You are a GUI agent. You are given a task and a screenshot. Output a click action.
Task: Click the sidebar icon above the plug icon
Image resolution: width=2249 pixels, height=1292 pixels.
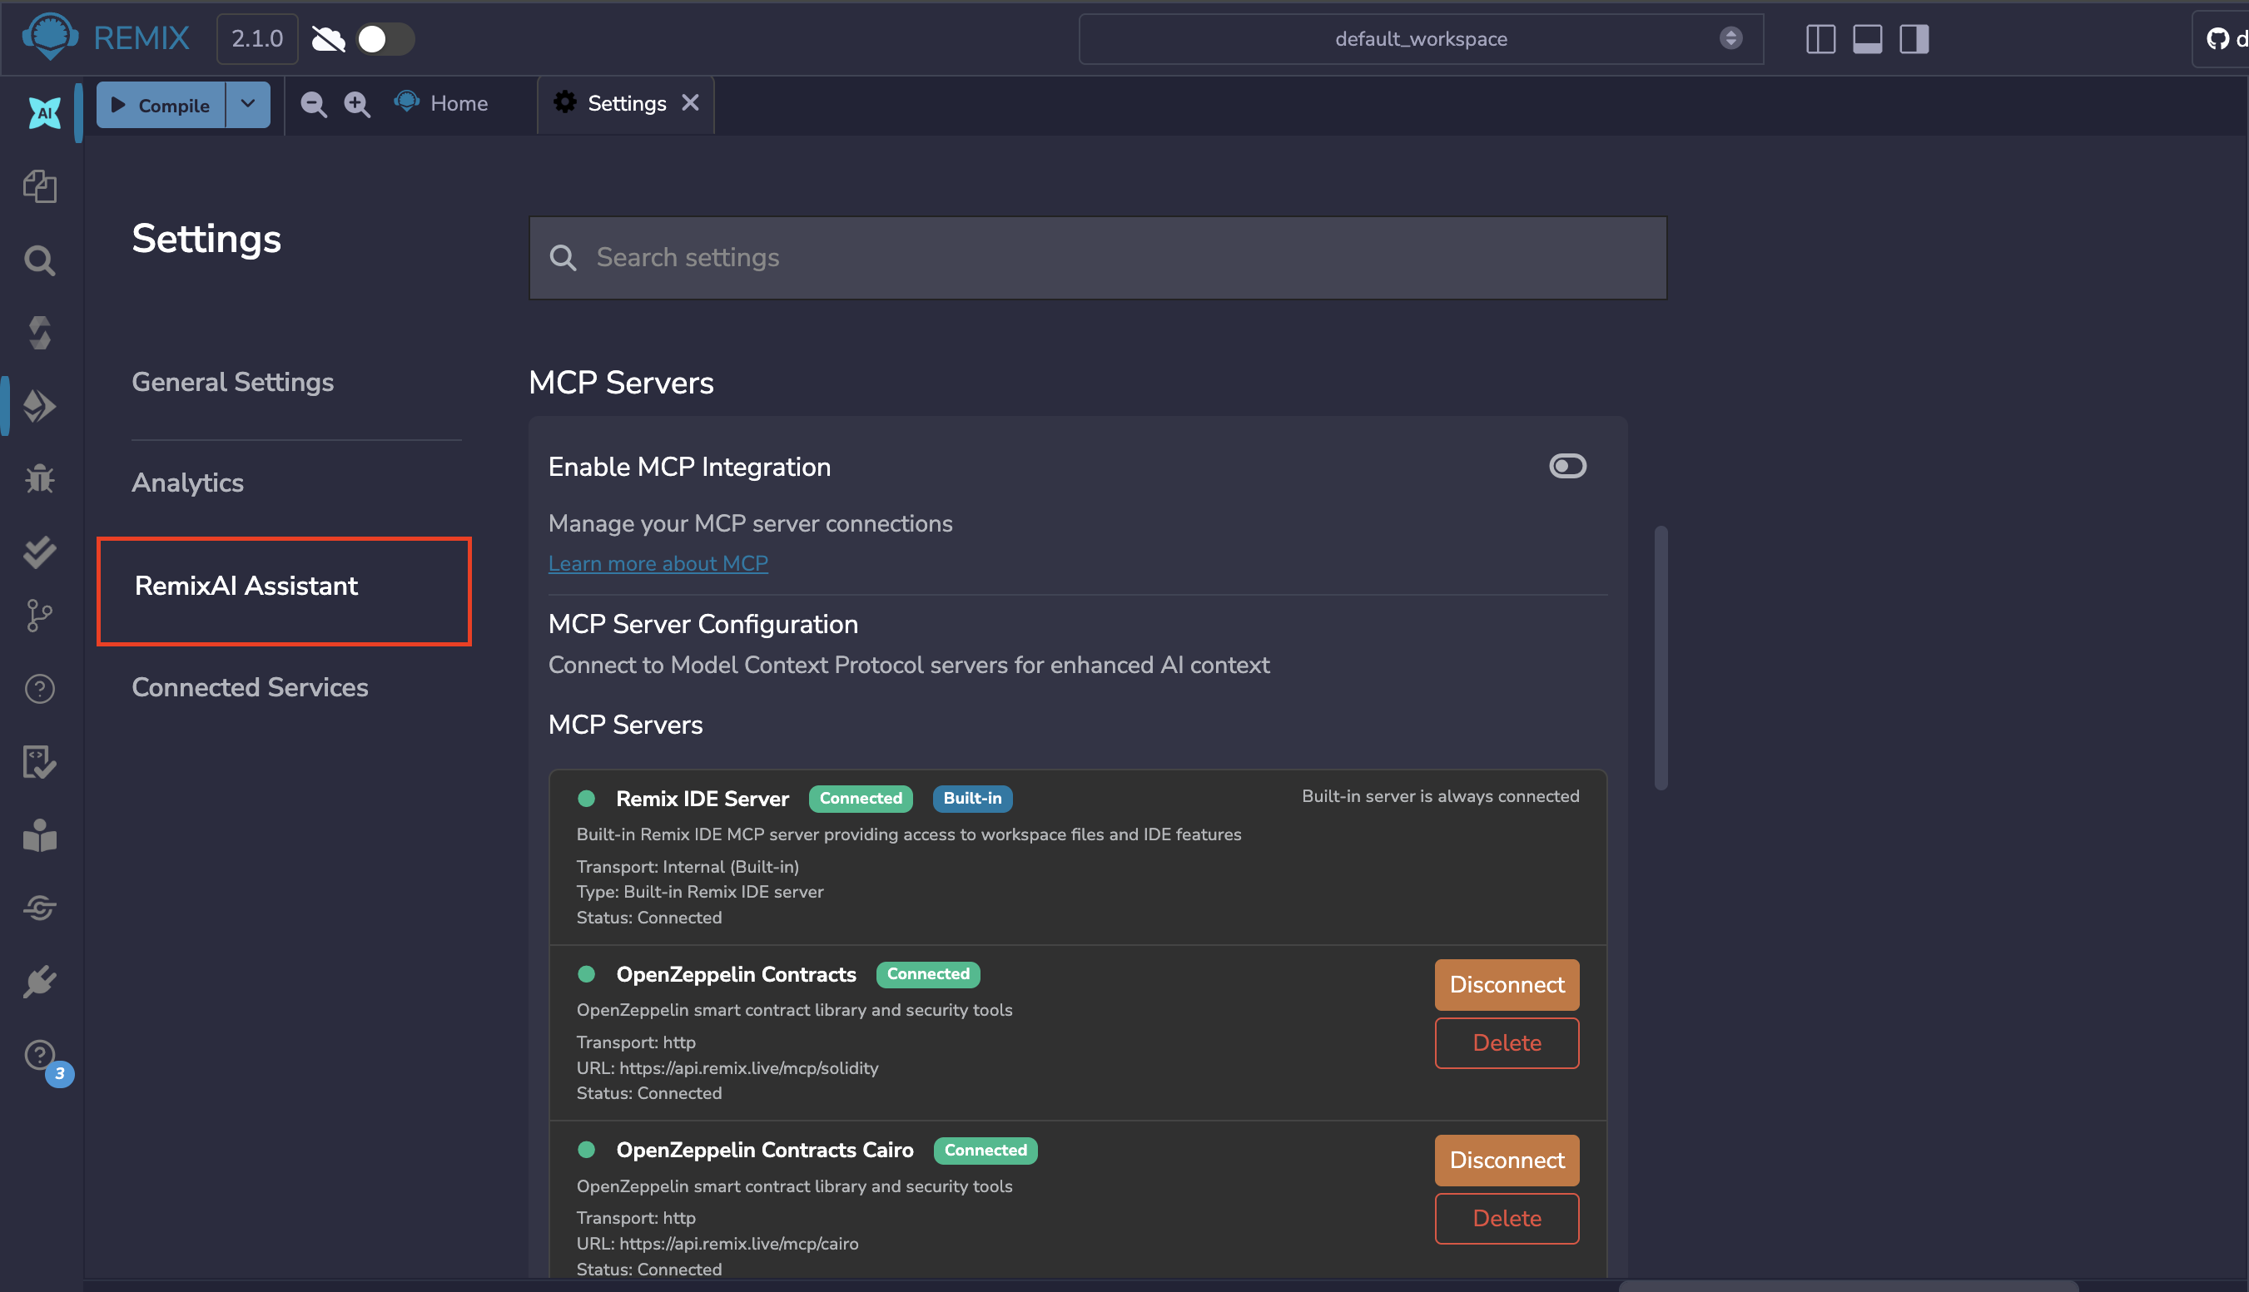[40, 908]
